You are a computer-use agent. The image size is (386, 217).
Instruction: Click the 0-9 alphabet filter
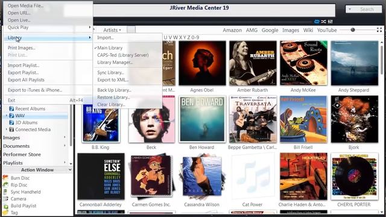(x=195, y=37)
